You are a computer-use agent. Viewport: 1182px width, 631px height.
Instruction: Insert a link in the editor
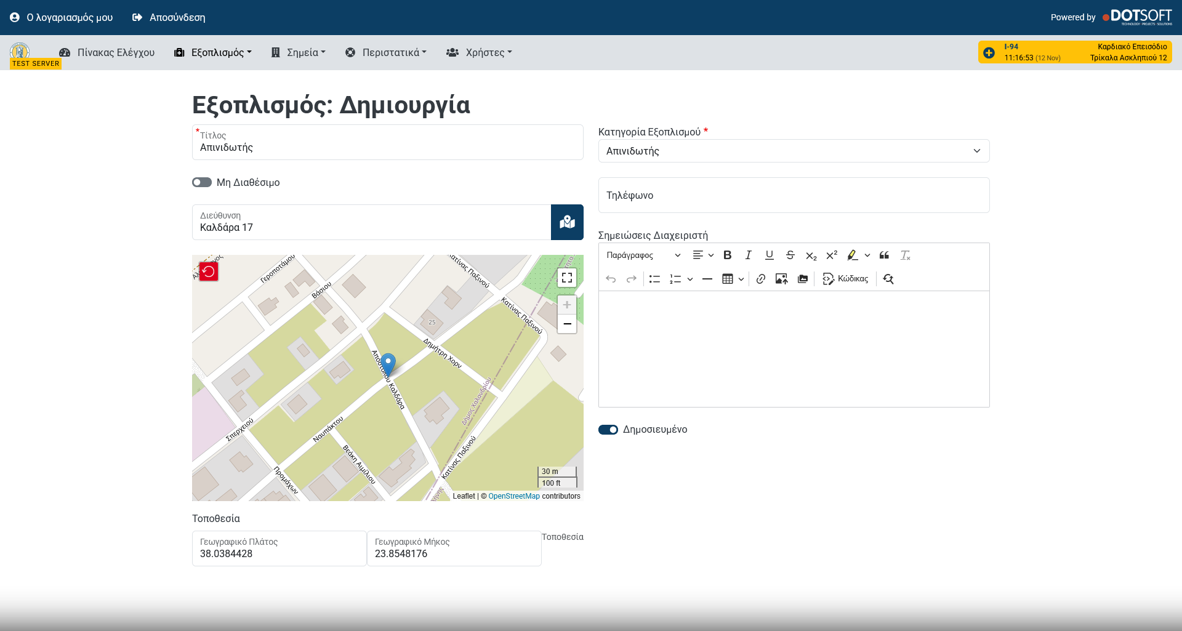(x=761, y=279)
